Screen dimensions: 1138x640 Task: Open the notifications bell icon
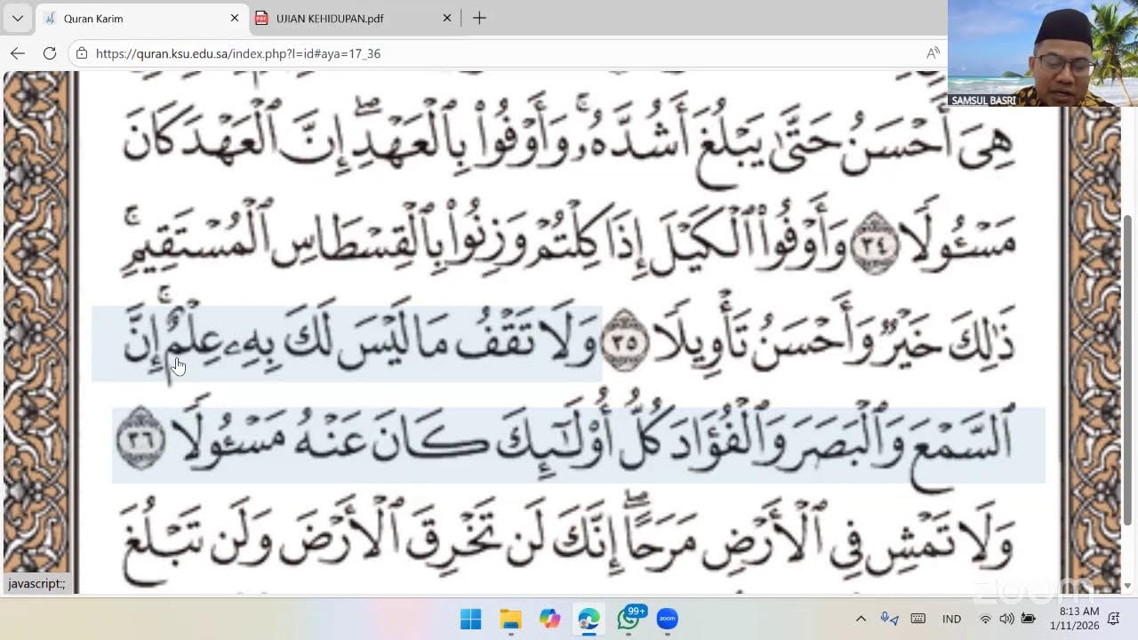pos(1114,619)
